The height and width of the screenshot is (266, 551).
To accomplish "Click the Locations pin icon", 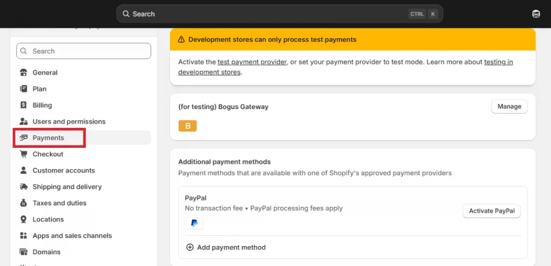I will click(x=23, y=219).
